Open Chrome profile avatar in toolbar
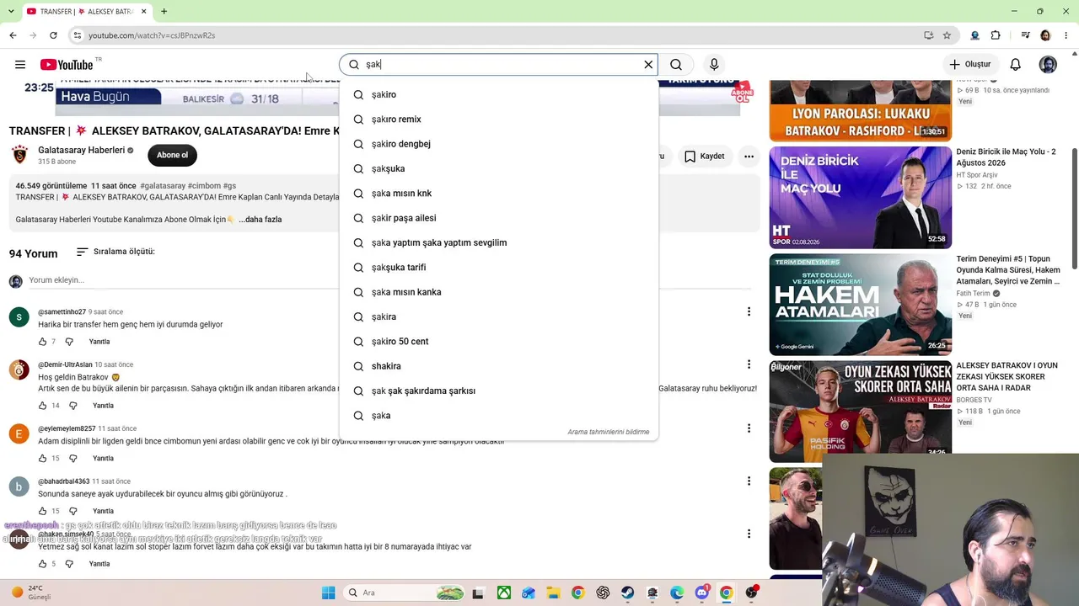 1045,35
